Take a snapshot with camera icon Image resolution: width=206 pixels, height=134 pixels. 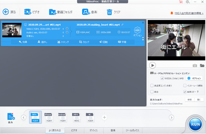(195, 66)
